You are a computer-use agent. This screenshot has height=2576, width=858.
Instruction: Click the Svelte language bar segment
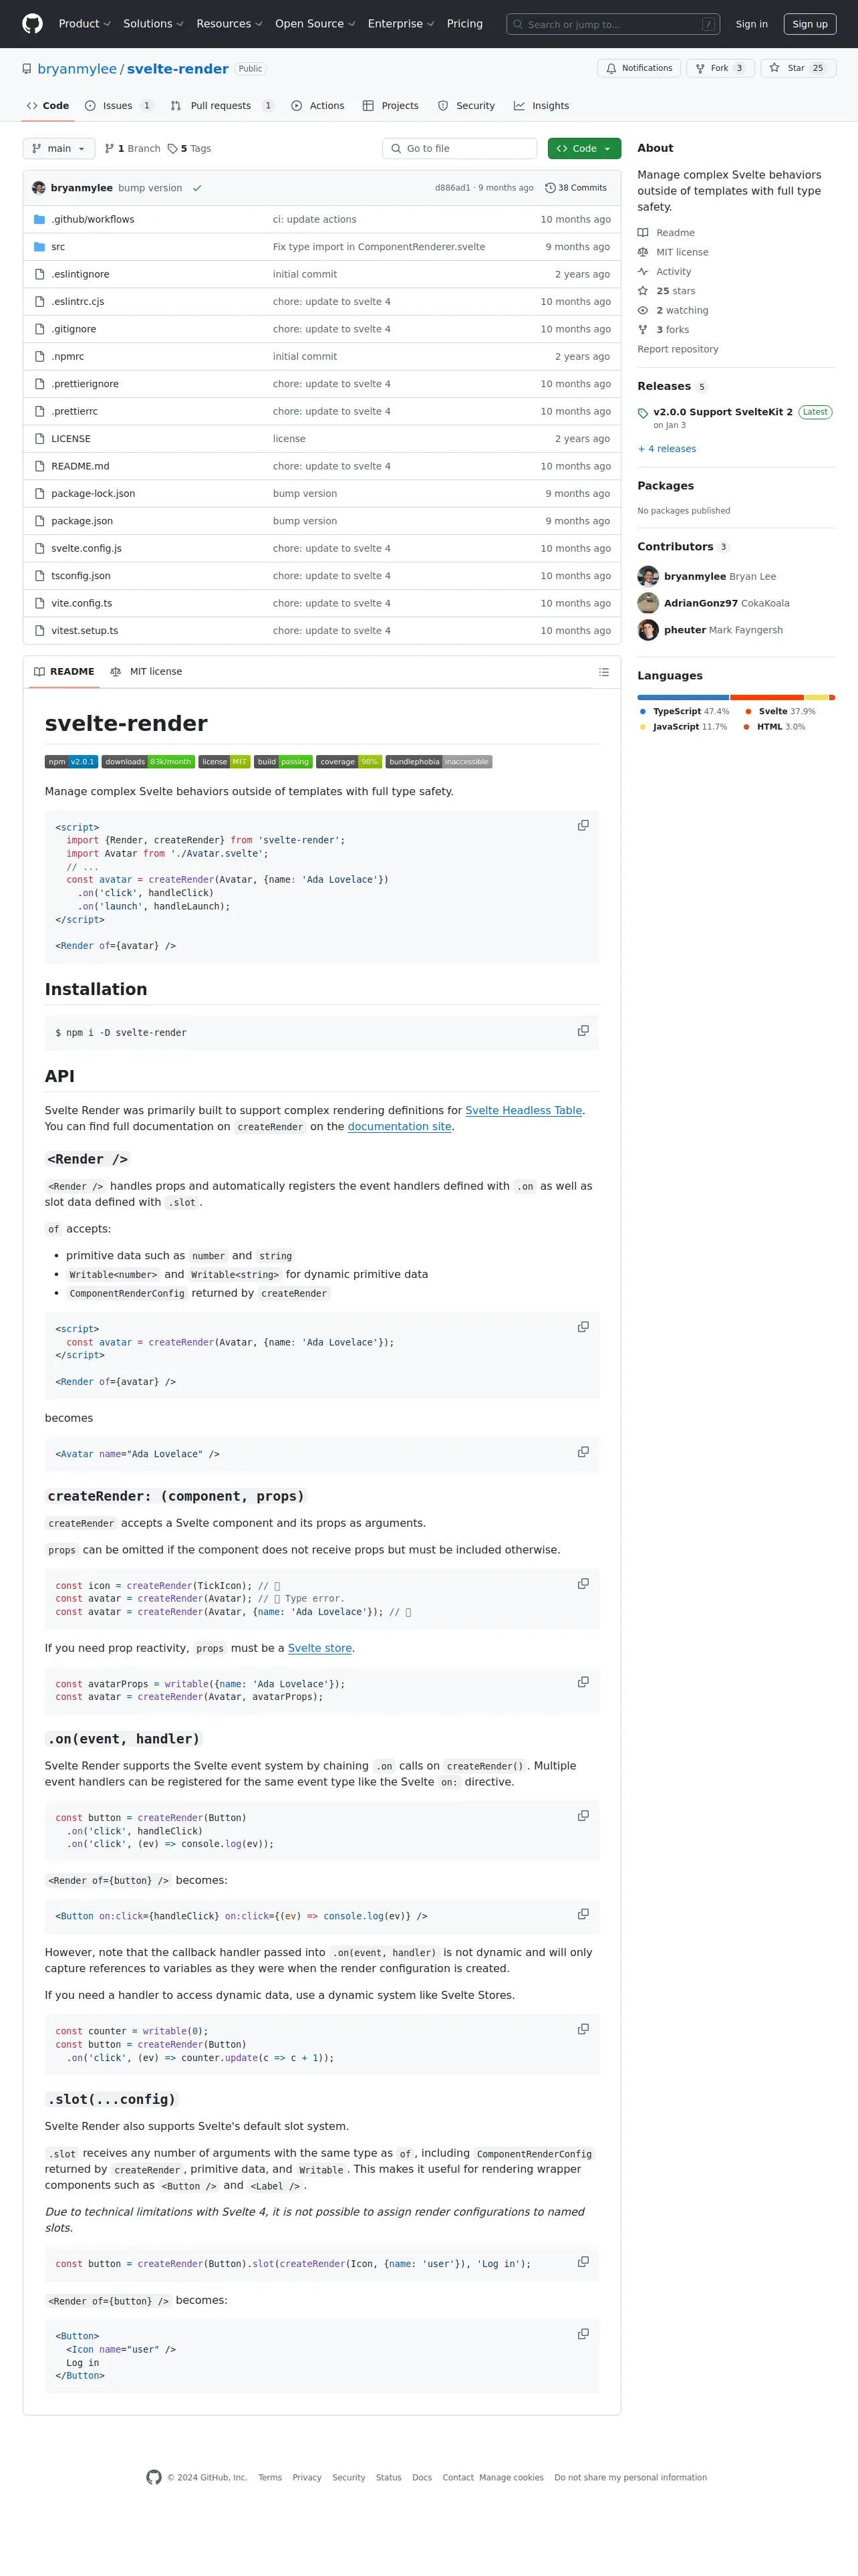coord(767,698)
